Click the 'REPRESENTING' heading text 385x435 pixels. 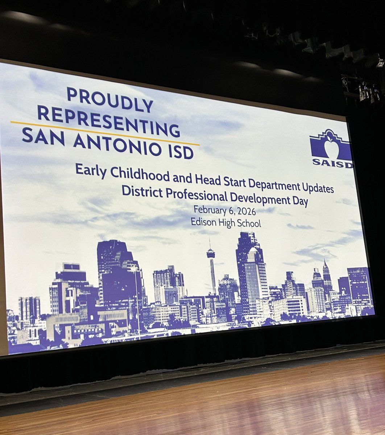point(109,121)
